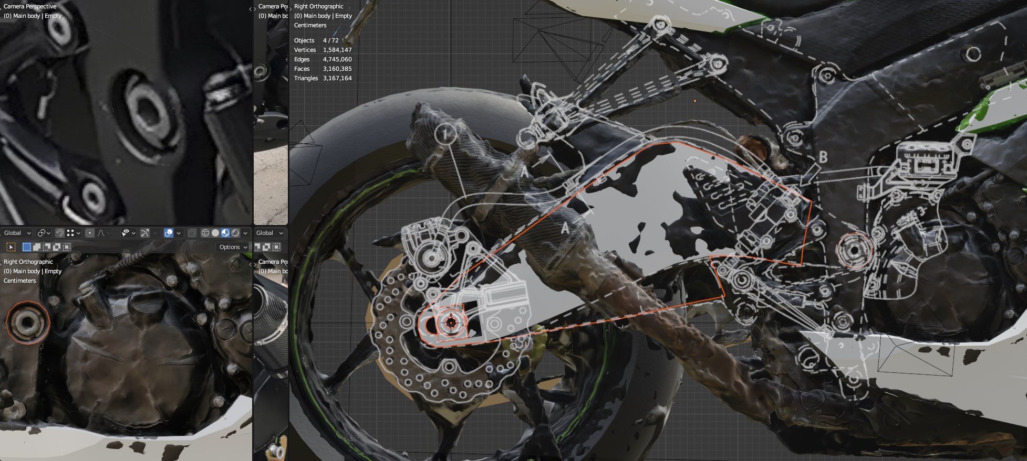Switch to Wireframe viewport shading
The width and height of the screenshot is (1027, 461).
[205, 233]
